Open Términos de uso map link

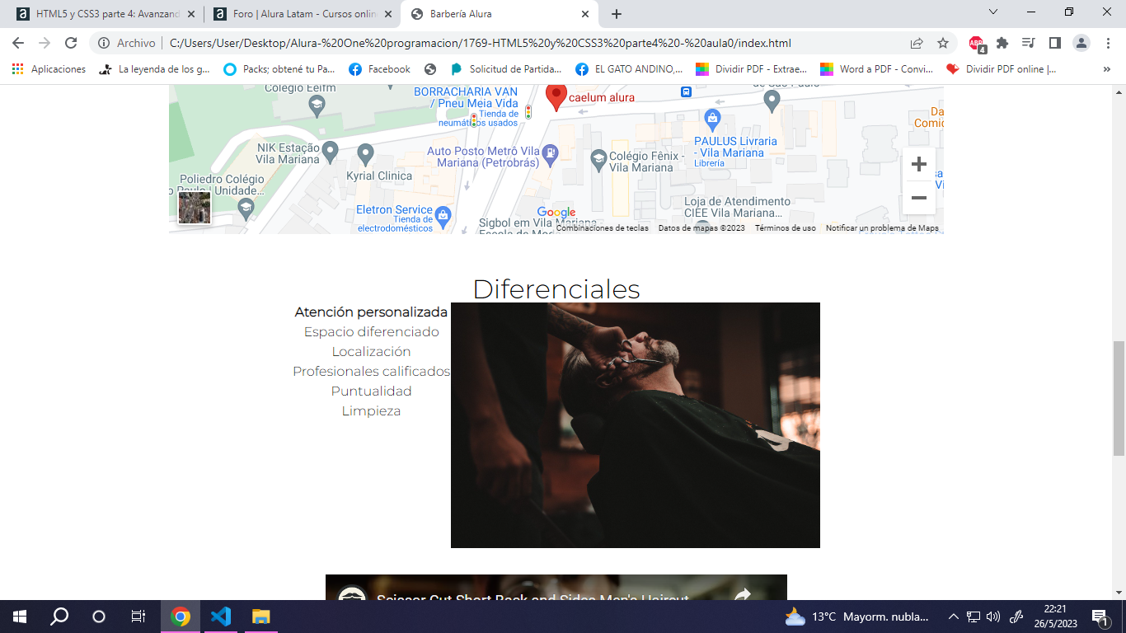[786, 228]
